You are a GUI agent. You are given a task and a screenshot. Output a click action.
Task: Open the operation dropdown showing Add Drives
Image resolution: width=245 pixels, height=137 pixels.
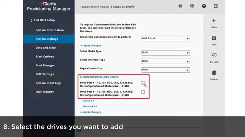click(x=166, y=38)
